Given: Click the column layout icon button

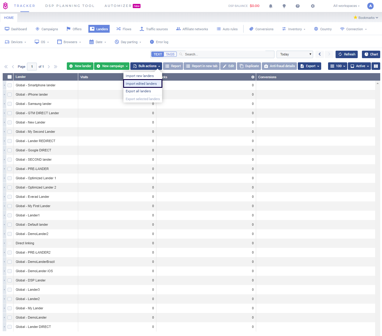Looking at the screenshot, I should [x=376, y=66].
